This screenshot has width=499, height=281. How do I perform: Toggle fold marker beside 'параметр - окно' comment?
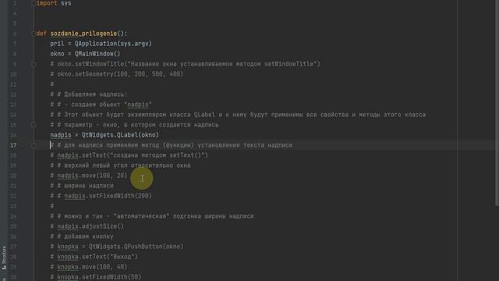[x=34, y=125]
